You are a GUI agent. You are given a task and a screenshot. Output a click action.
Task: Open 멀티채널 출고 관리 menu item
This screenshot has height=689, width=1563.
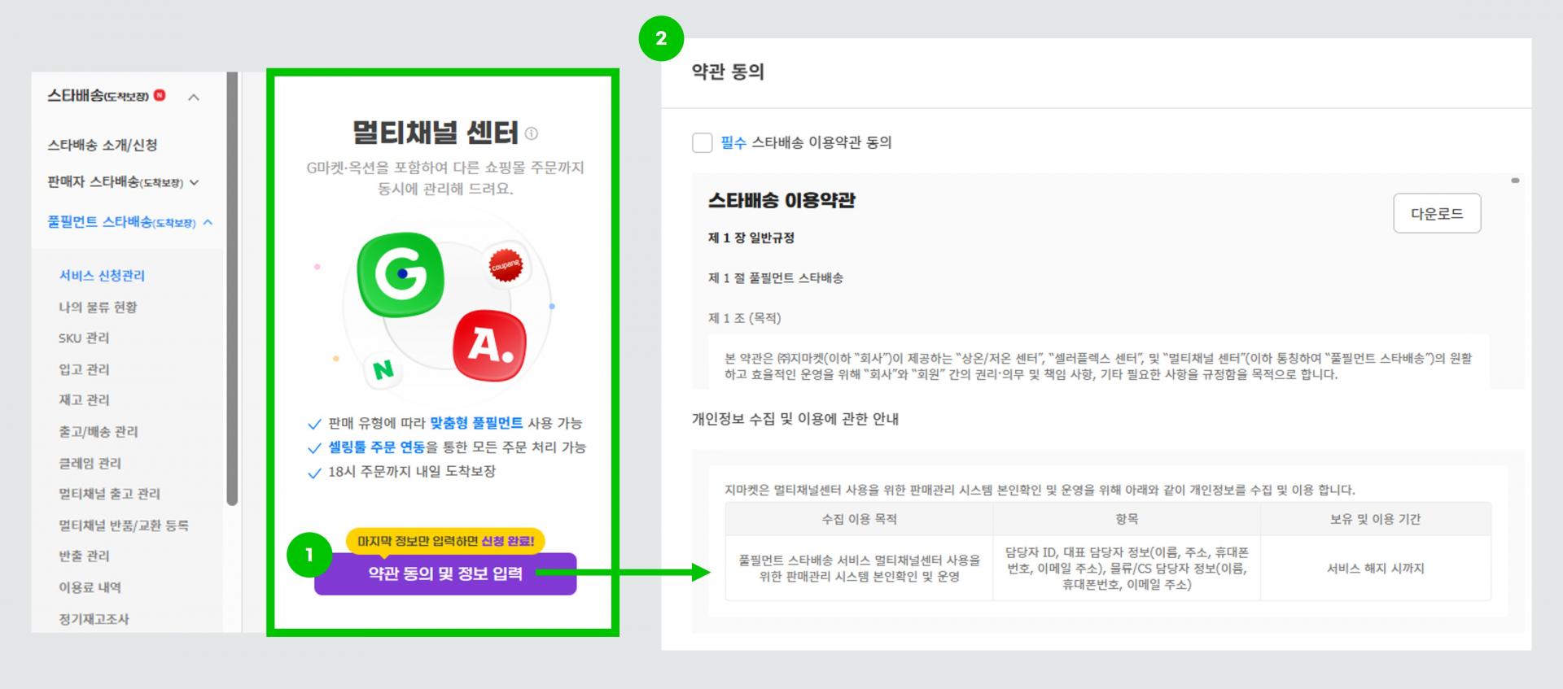[109, 494]
